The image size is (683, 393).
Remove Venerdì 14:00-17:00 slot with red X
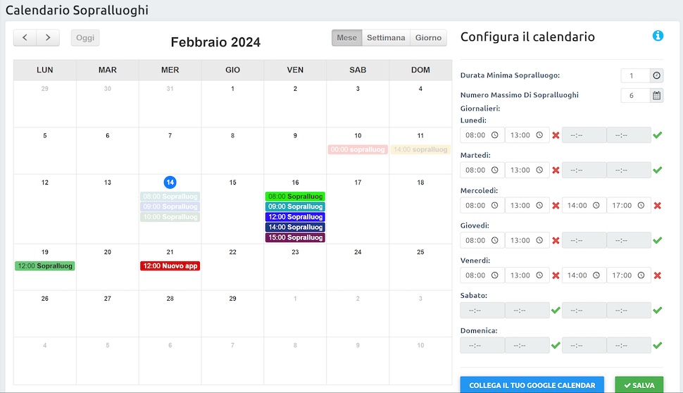click(x=658, y=275)
